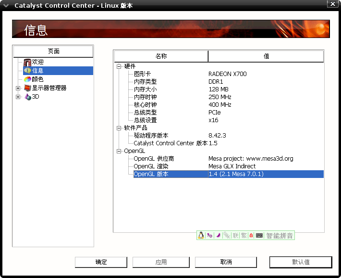This screenshot has width=341, height=278.
Task: Click the 显示器管理器 monitor icon
Action: tap(27, 88)
